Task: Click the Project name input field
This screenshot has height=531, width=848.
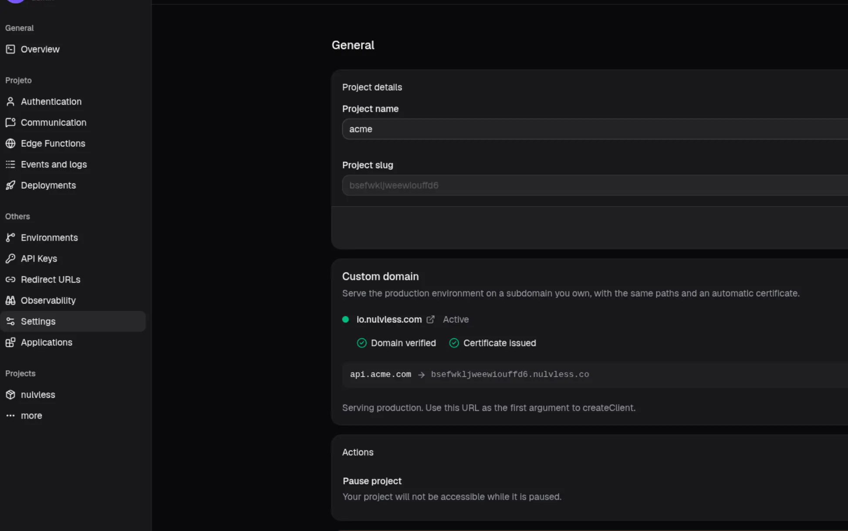Action: point(595,129)
